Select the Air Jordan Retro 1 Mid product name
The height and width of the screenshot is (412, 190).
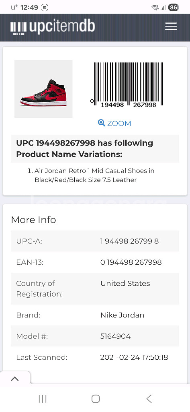94,175
